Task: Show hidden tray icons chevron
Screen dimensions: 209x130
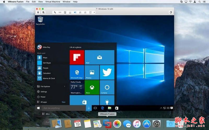Action: click(x=161, y=108)
